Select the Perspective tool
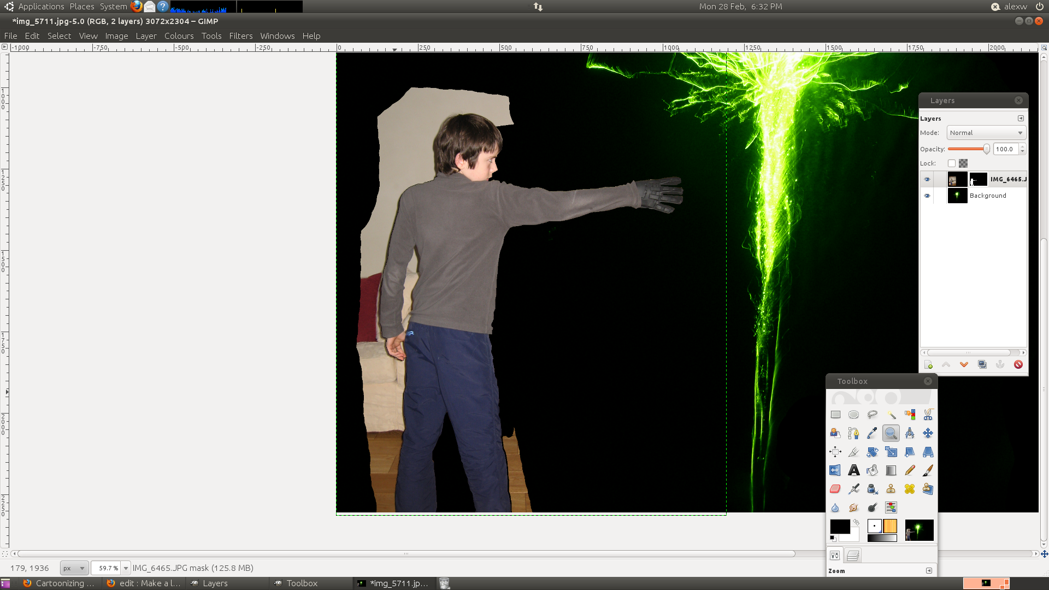The height and width of the screenshot is (590, 1049). coord(928,452)
